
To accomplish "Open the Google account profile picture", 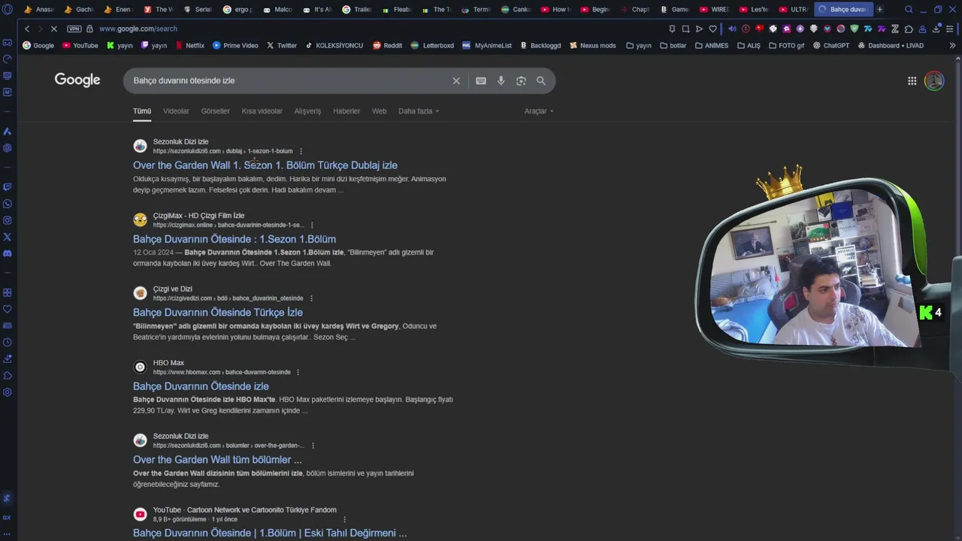I will [934, 81].
